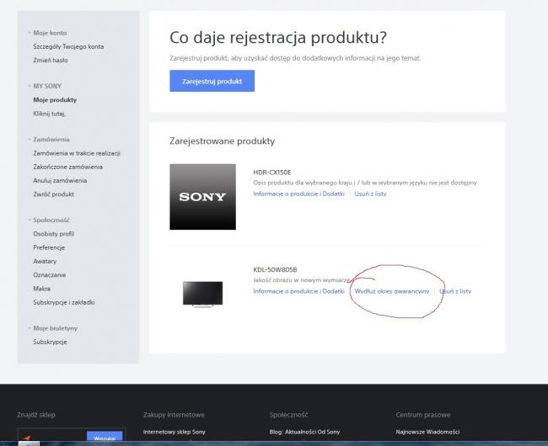Open Makra in sidebar

(x=41, y=289)
